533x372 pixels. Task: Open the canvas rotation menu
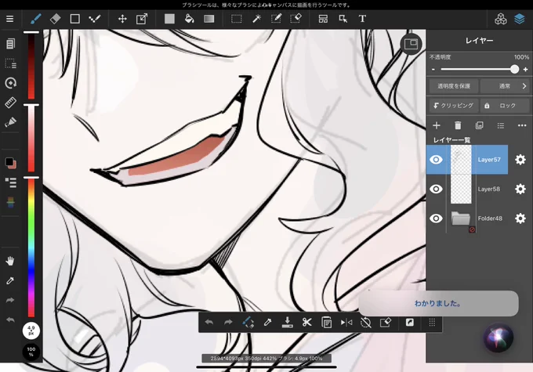point(10,83)
